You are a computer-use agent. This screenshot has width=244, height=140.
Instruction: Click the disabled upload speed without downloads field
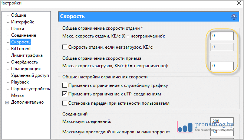click(222, 47)
